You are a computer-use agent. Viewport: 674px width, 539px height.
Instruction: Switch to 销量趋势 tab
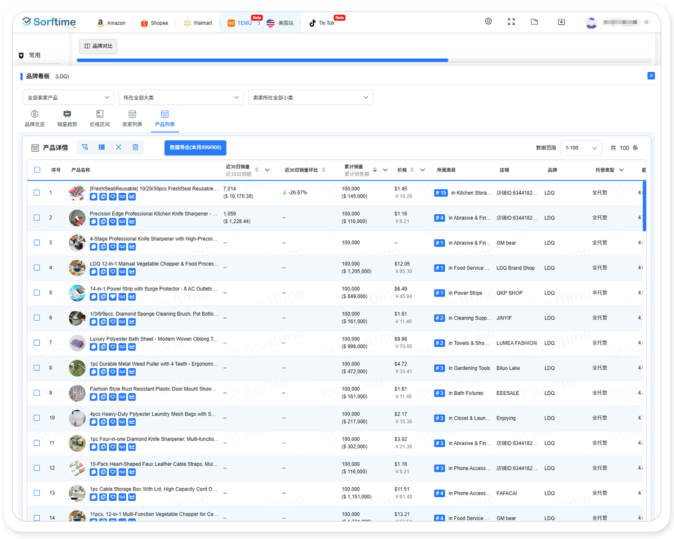pos(67,119)
